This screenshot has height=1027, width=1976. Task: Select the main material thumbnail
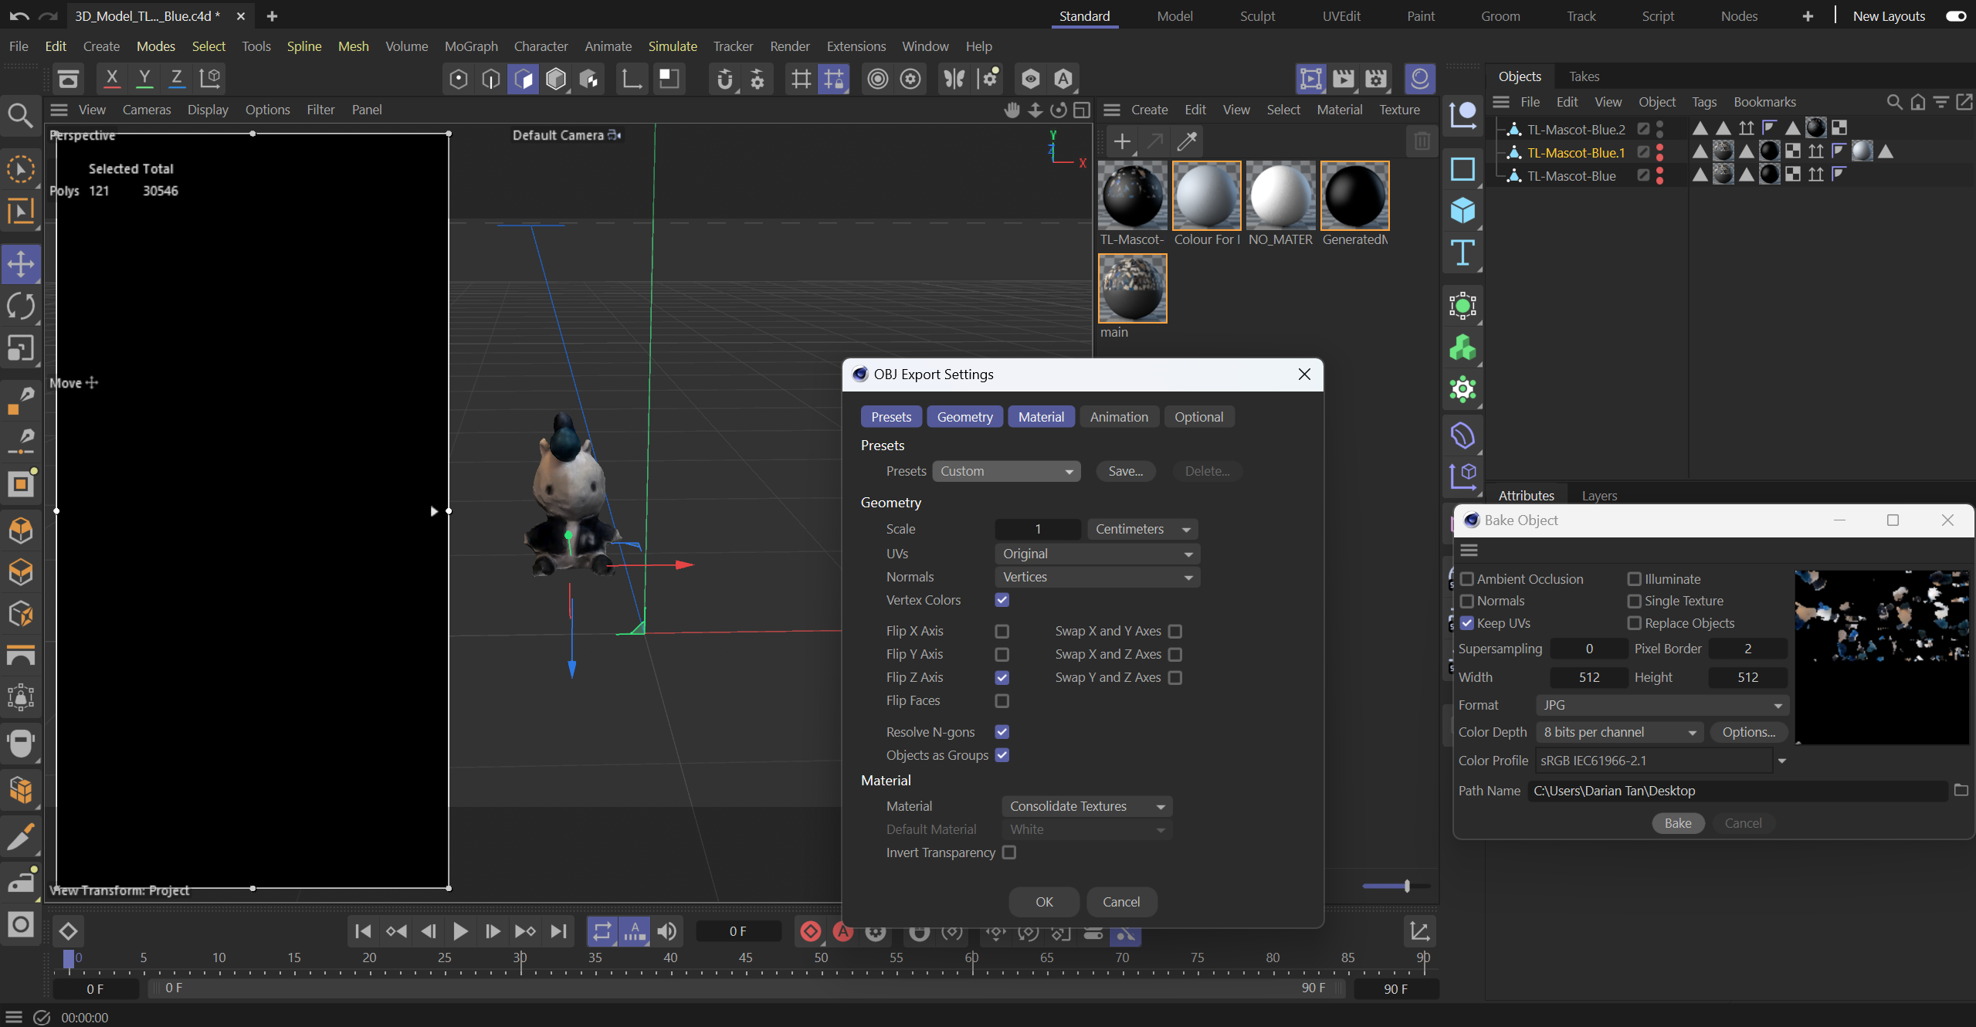tap(1131, 288)
